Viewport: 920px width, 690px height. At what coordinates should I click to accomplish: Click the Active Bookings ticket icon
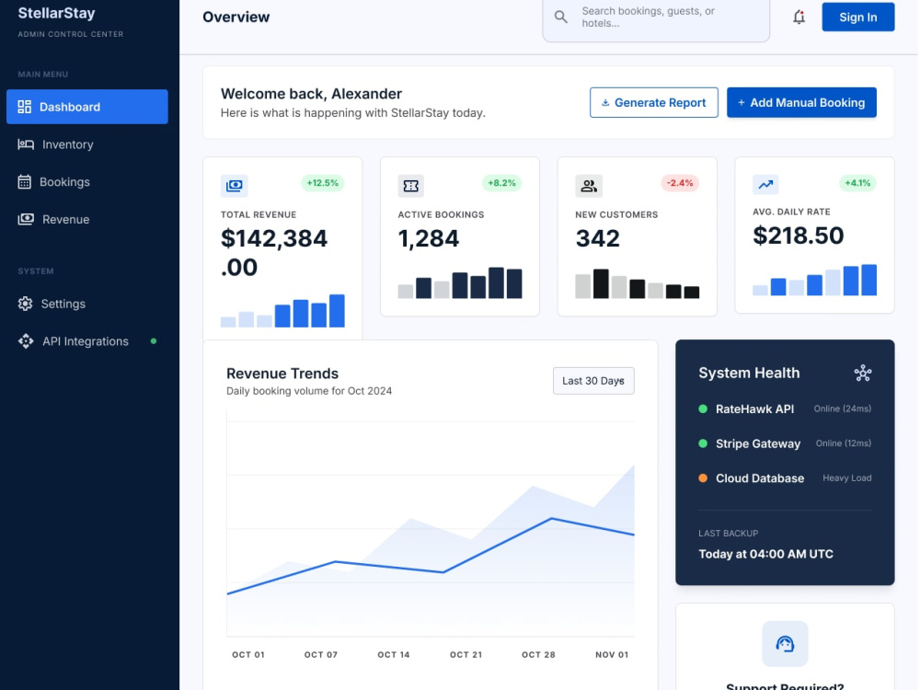(x=410, y=186)
